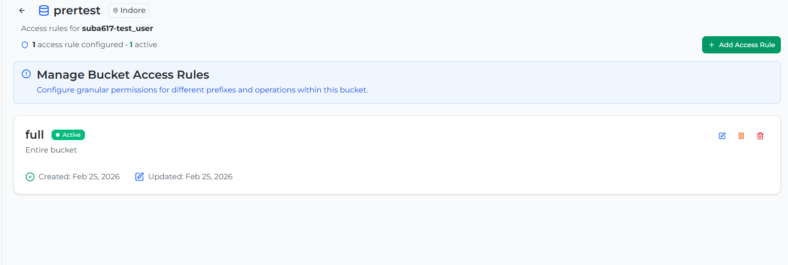Screen dimensions: 788x265
Task: Click the Active status badge
Action: [68, 135]
